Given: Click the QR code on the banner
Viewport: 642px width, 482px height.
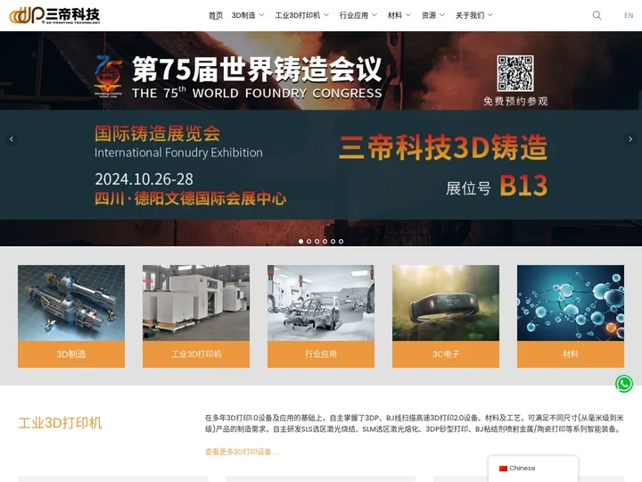Looking at the screenshot, I should [515, 73].
